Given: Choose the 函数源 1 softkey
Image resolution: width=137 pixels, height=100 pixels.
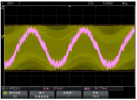Looking at the screenshot, I should [69, 94].
